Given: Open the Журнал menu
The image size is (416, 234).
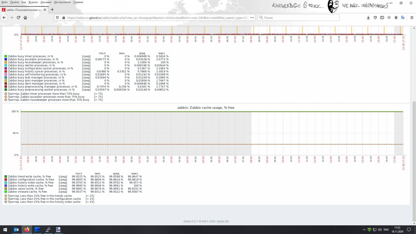Looking at the screenshot, I should pos(33,2).
